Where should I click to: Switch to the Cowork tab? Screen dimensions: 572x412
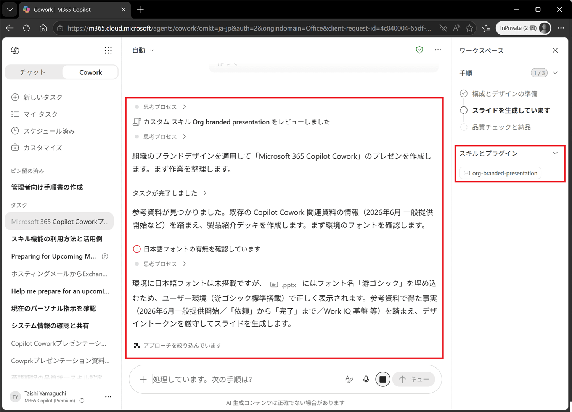pyautogui.click(x=90, y=72)
